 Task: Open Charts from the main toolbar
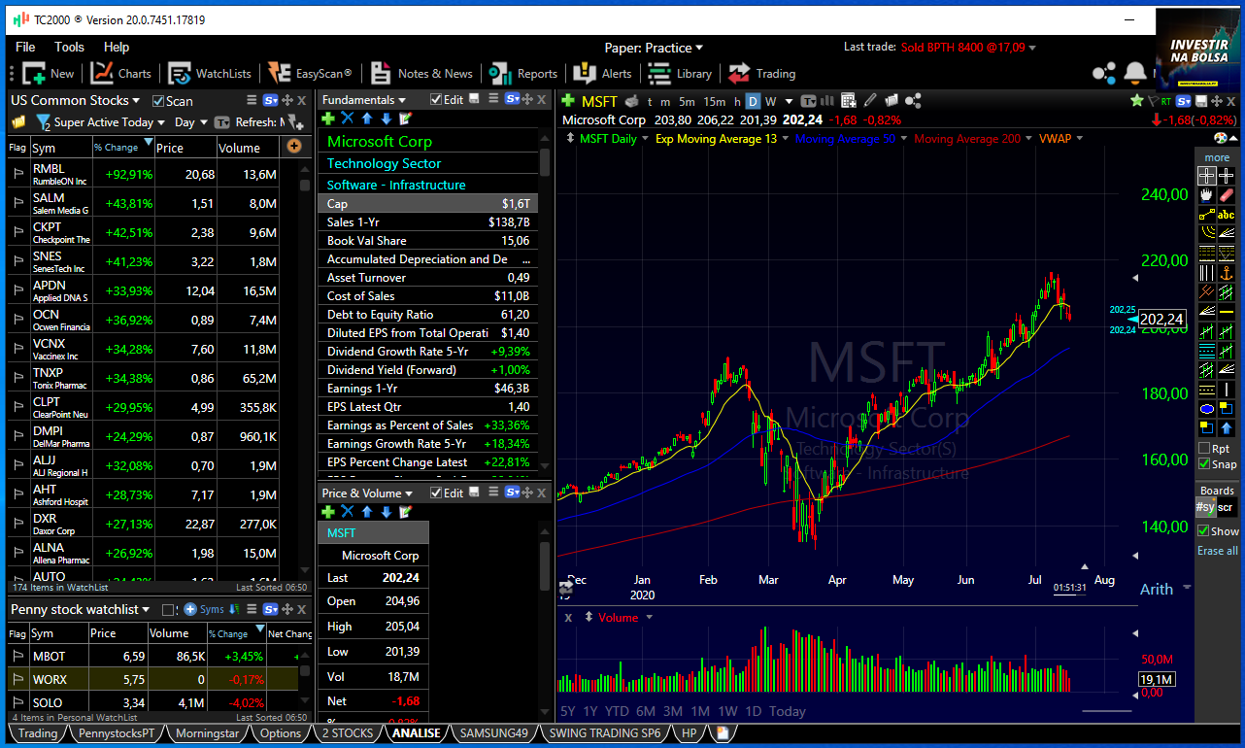[121, 73]
